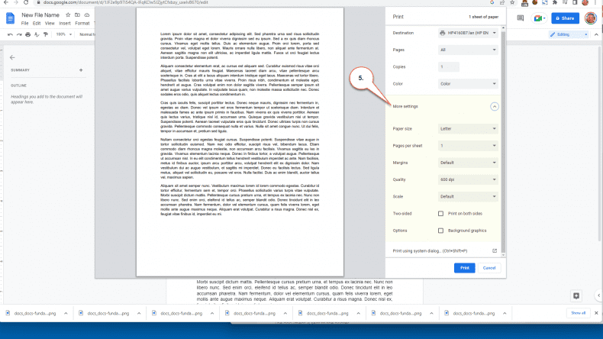
Task: Click the address bar share icon
Action: point(501,3)
